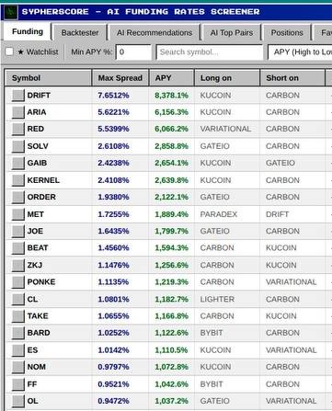
Task: Toggle the watchlist box for NOM
Action: (x=17, y=367)
